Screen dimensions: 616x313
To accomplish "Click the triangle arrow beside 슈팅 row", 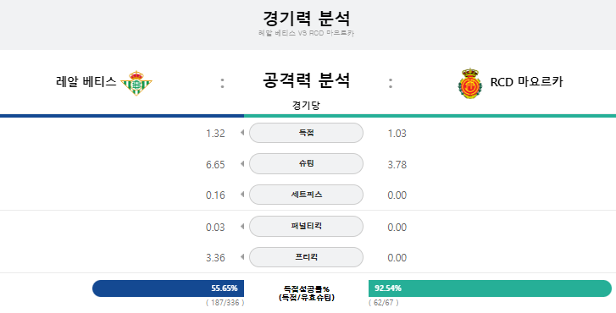I will pyautogui.click(x=242, y=163).
